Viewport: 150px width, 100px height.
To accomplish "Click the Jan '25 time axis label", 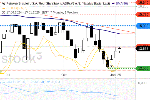I will coord(116,75).
